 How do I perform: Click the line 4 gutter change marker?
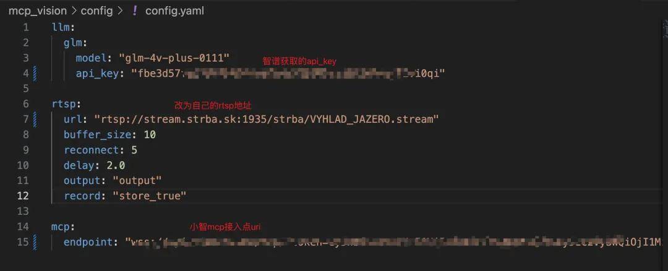(35, 73)
